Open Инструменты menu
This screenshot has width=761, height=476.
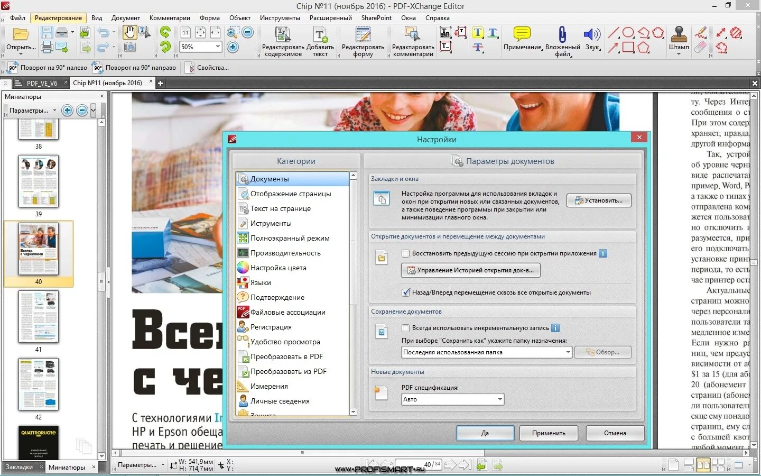click(x=280, y=18)
